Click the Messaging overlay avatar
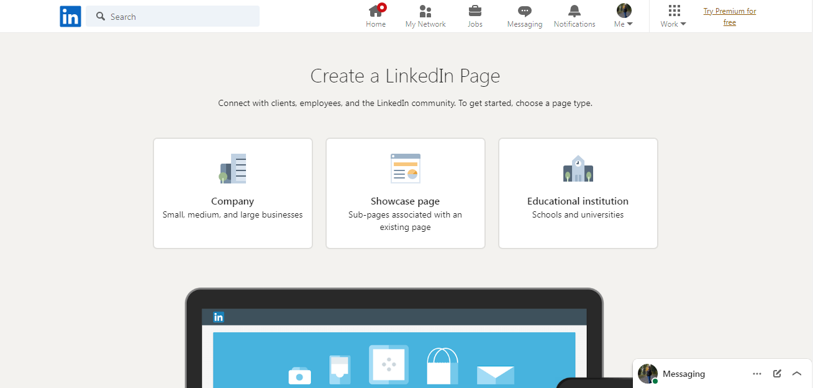 tap(648, 374)
